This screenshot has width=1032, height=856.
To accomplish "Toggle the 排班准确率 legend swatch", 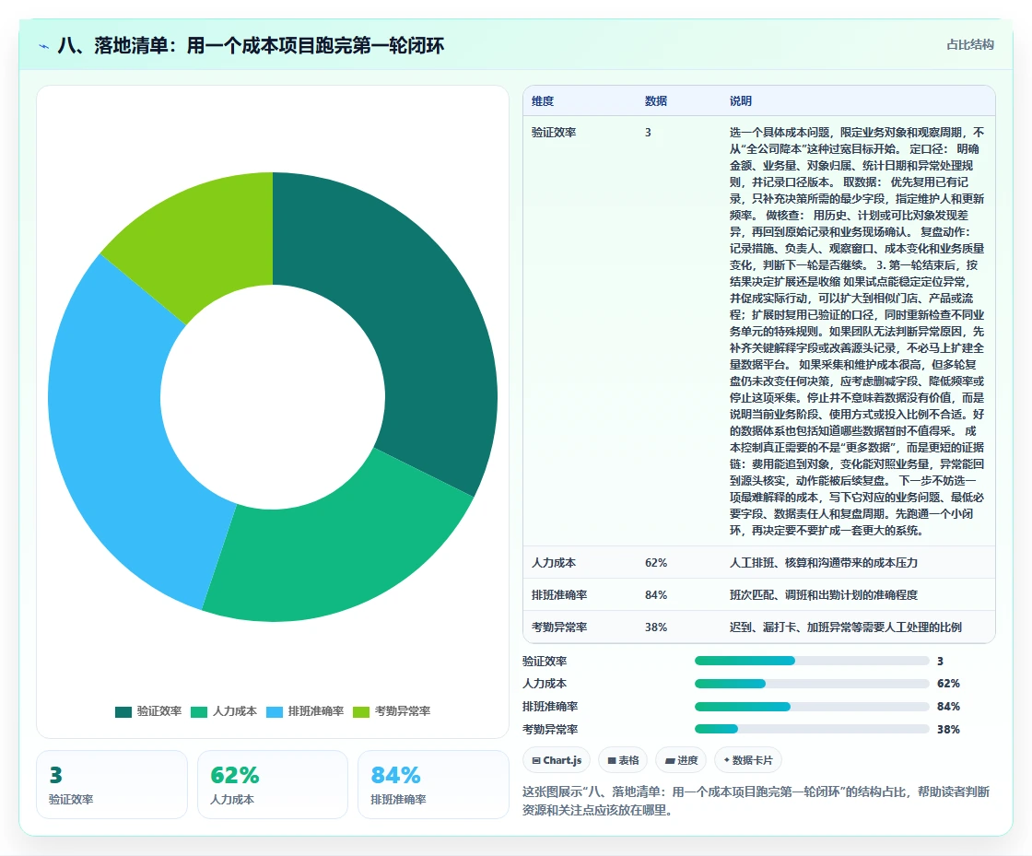I will [275, 712].
